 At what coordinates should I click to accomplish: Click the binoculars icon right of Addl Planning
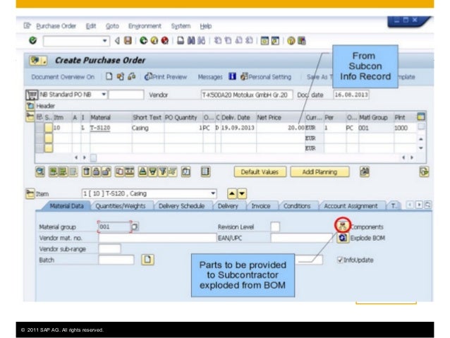coord(365,171)
